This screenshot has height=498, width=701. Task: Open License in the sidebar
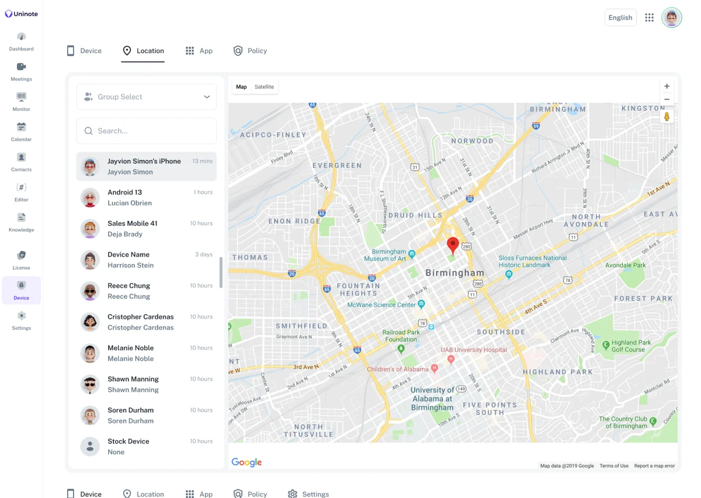click(21, 261)
